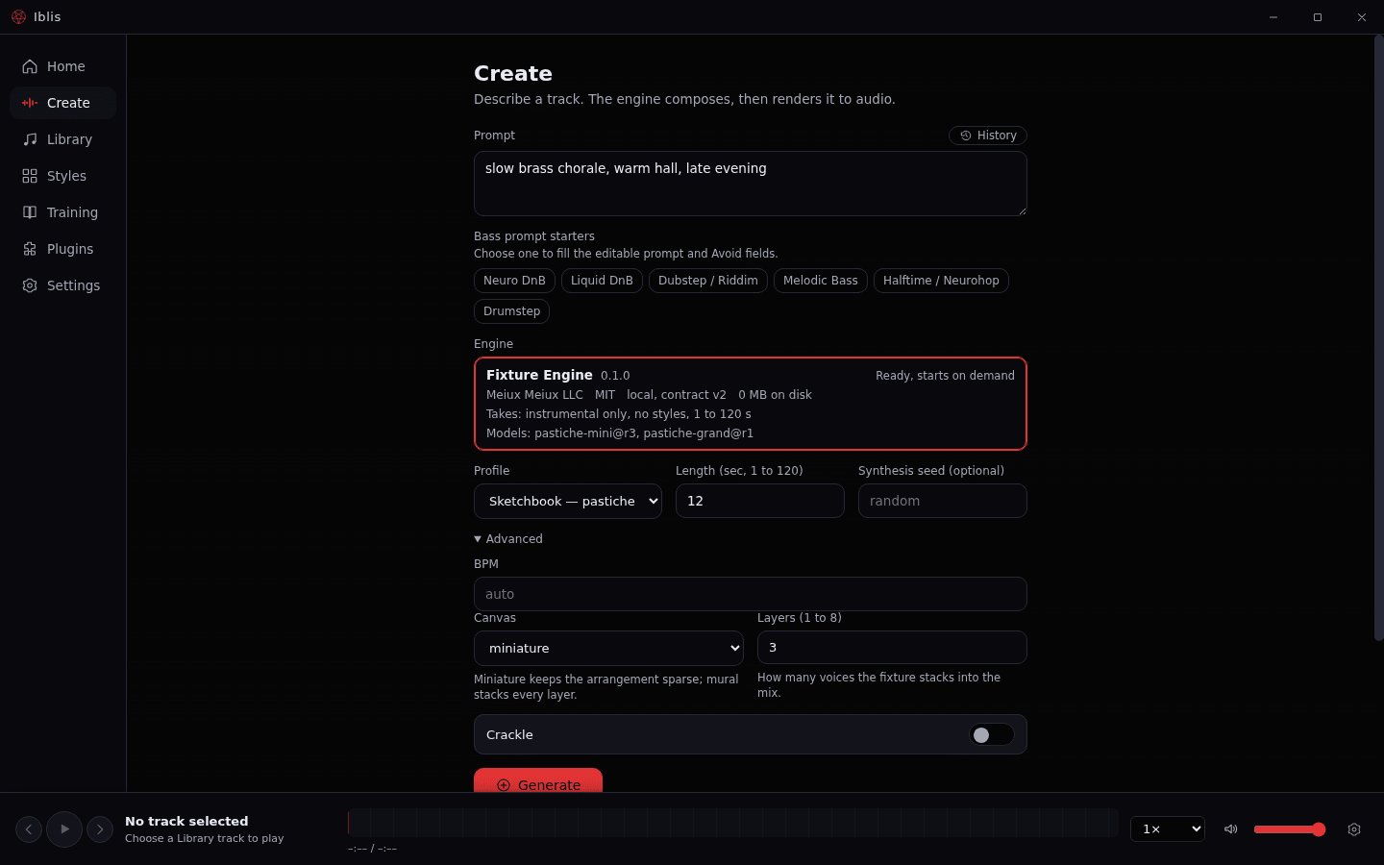Focus the BPM input field
Viewport: 1384px width, 865px height.
751,594
